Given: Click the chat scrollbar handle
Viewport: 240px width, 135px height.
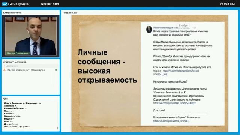Looking at the screenshot, I should [58, 128].
